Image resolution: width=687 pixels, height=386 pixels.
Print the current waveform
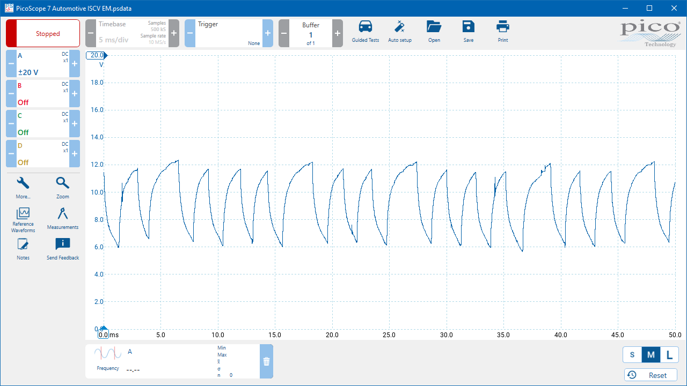click(502, 32)
